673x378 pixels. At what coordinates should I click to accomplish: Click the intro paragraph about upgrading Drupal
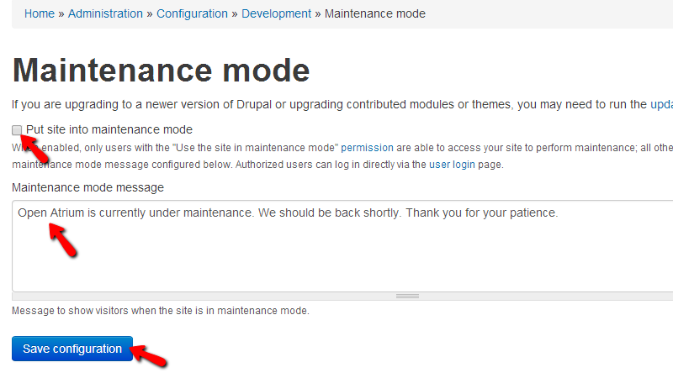coord(328,104)
